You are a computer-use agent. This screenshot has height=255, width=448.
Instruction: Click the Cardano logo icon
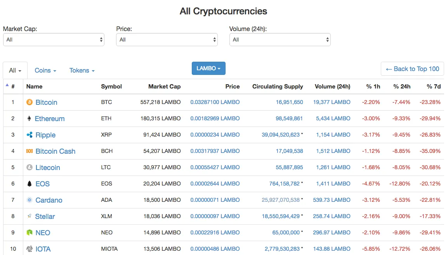pyautogui.click(x=30, y=200)
